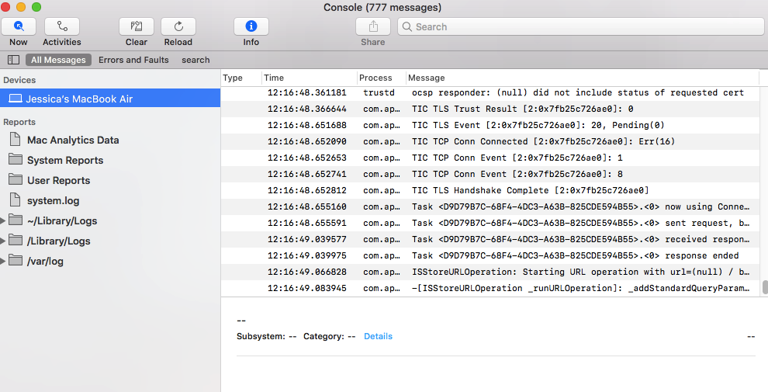Viewport: 768px width, 392px height.
Task: Click the 'trustd' process cell
Action: tap(379, 92)
